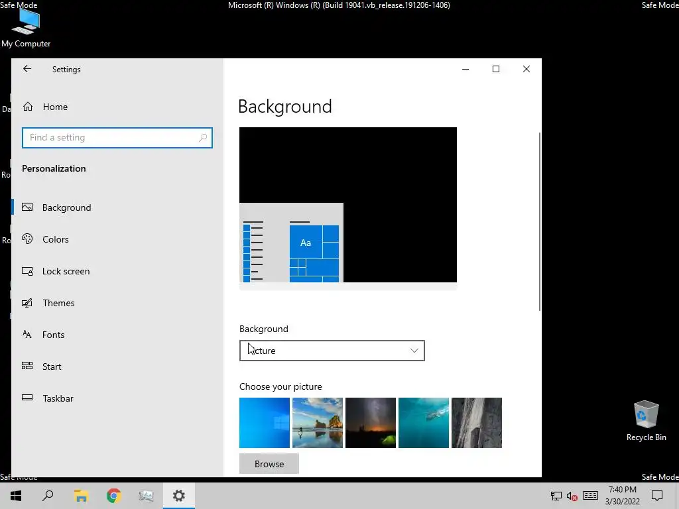Viewport: 679px width, 509px height.
Task: Click the Settings window vertical scrollbar
Action: click(x=540, y=221)
